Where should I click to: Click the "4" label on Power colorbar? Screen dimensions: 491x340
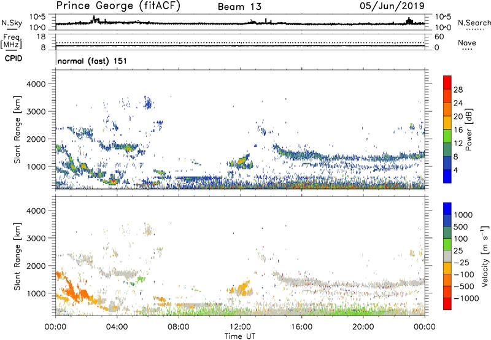[456, 170]
